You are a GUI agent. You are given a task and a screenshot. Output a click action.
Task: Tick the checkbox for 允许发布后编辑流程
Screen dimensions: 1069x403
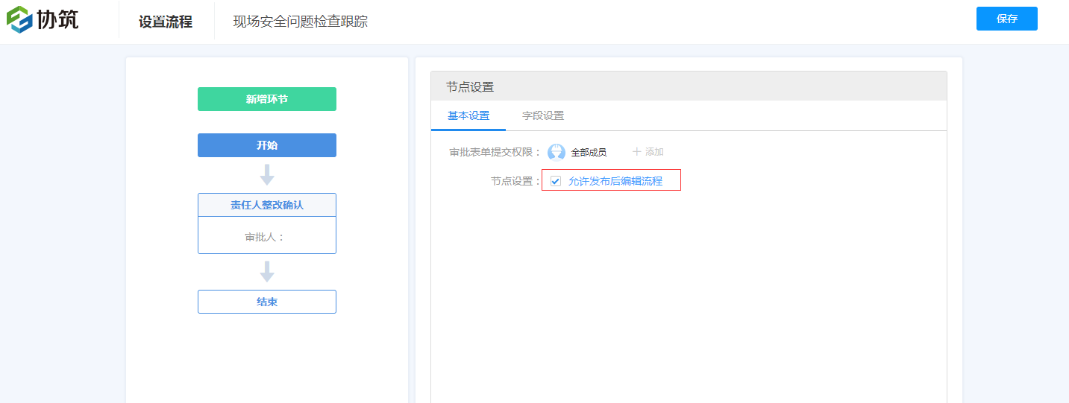(556, 181)
